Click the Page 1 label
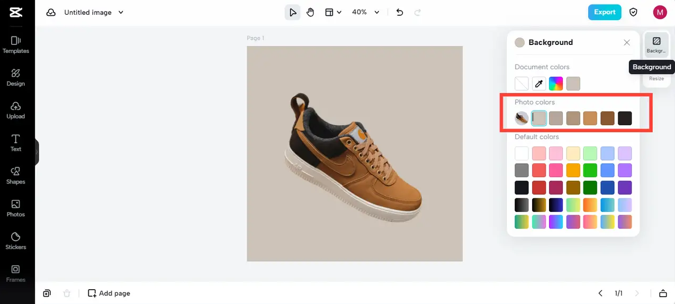 click(x=255, y=38)
